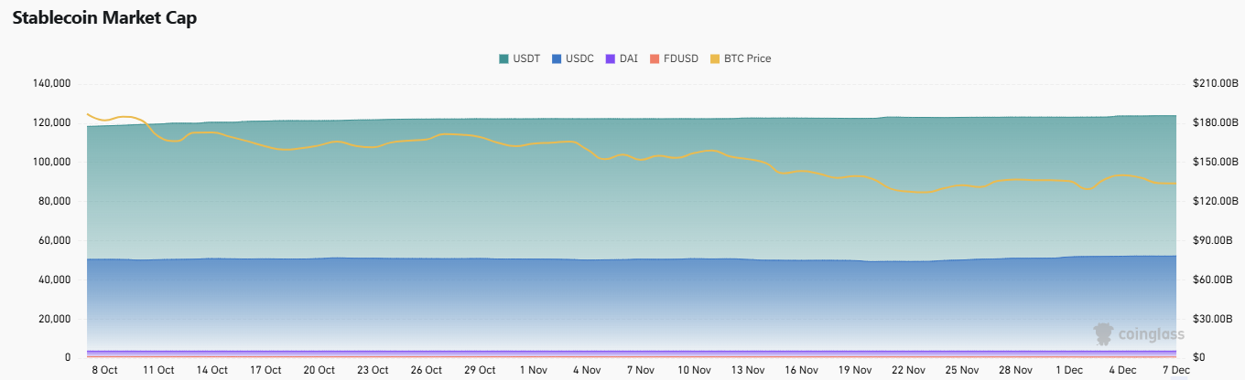Click the coinglass watermark logo icon
1245x380 pixels.
pyautogui.click(x=1104, y=332)
